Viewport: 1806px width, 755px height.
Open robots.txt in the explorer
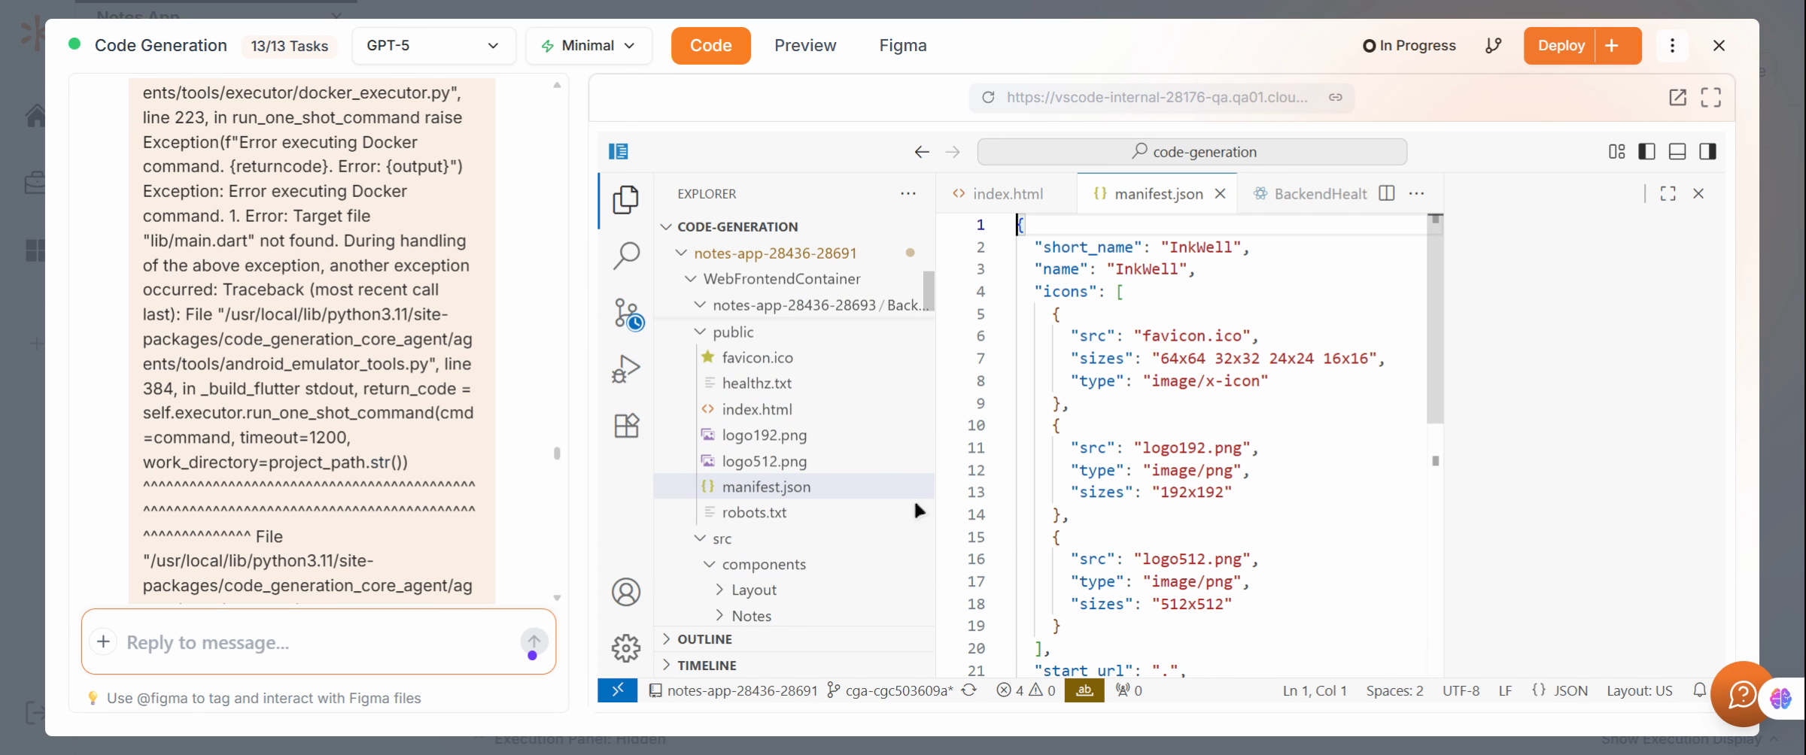(x=754, y=513)
